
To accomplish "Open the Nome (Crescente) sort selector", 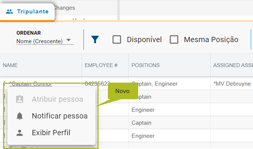I will click(45, 41).
